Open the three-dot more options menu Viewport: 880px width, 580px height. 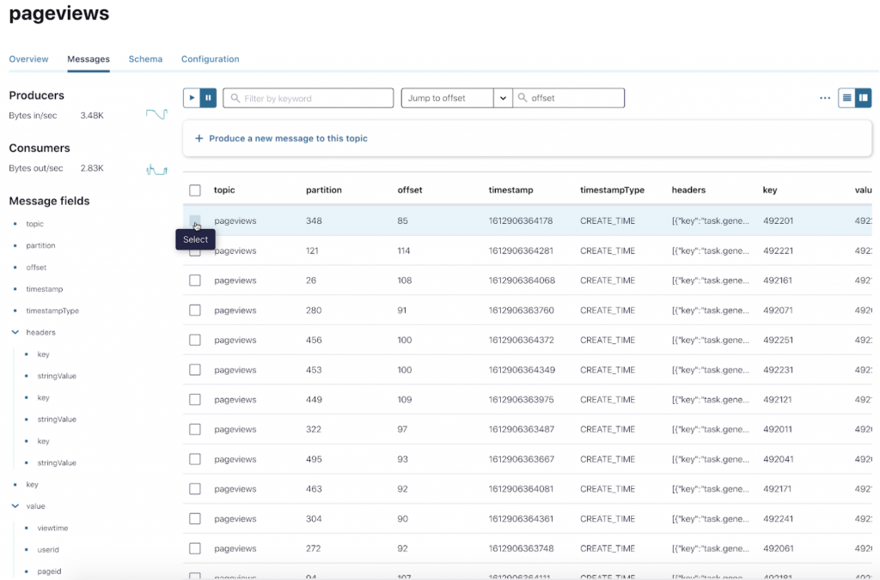point(825,98)
